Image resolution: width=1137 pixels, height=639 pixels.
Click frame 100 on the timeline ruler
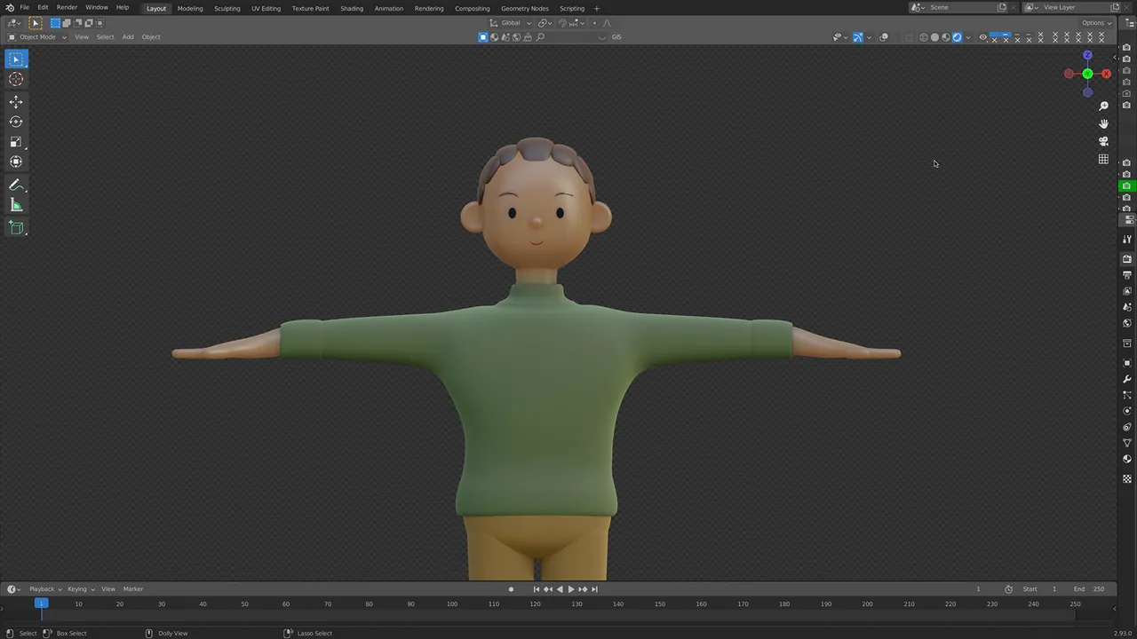coord(452,604)
